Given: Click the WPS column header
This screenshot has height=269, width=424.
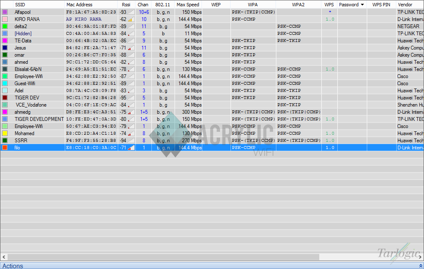Looking at the screenshot, I should (x=329, y=5).
